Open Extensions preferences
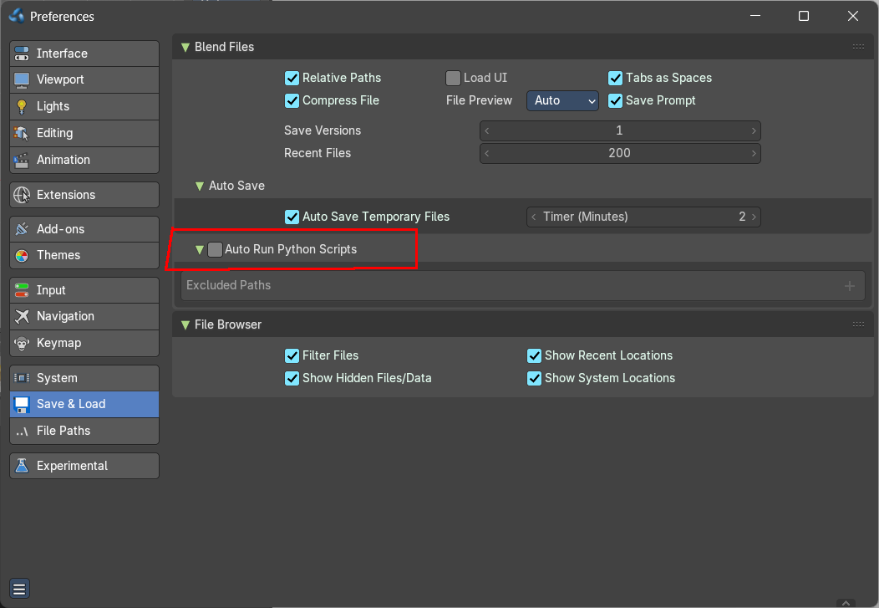 [x=84, y=195]
